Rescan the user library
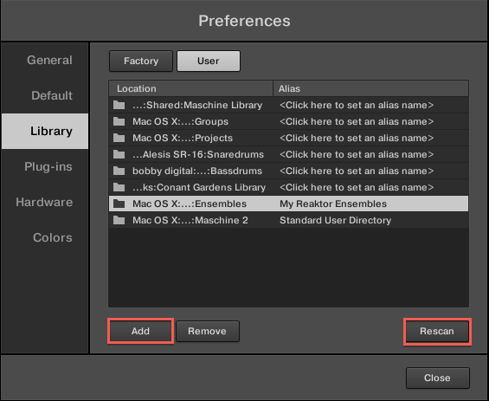 [x=437, y=331]
